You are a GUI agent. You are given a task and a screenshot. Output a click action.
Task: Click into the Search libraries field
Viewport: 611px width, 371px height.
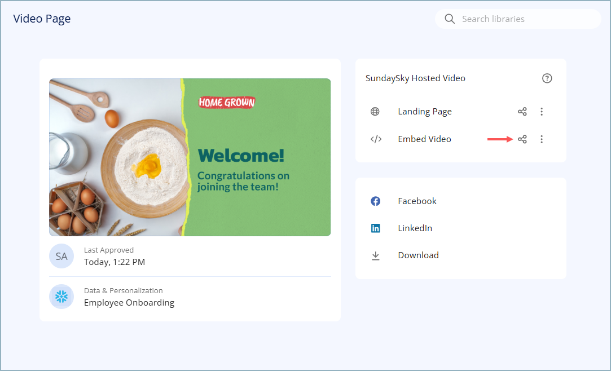coord(525,19)
